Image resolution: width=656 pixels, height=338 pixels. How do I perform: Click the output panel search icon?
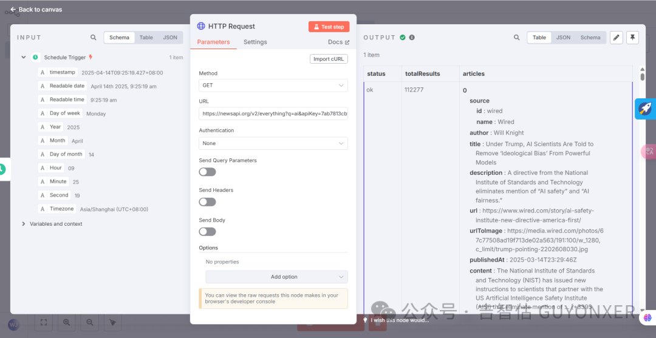point(516,38)
